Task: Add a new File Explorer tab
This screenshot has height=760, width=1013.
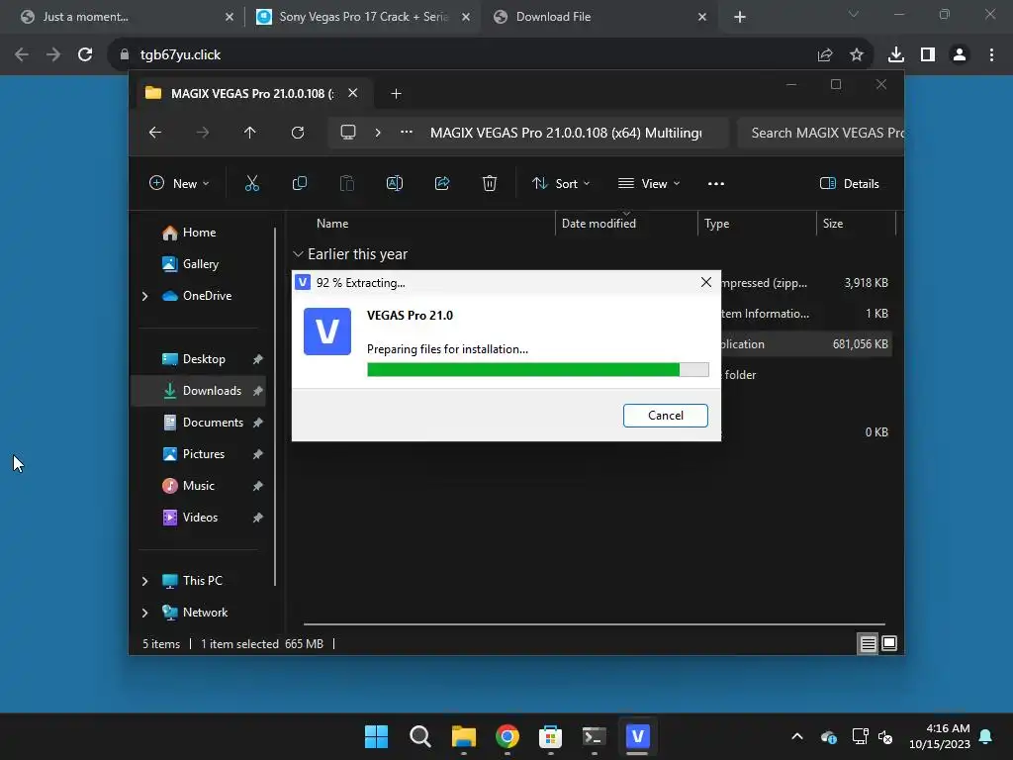Action: coord(396,94)
